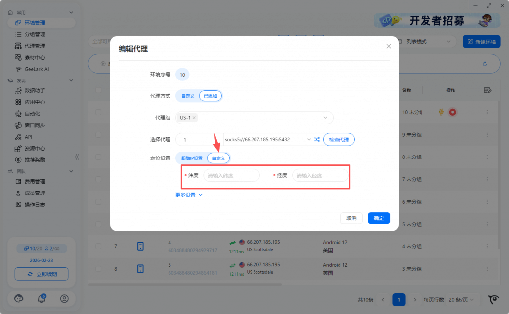Click the 检查代理 button
This screenshot has width=509, height=314.
point(339,140)
